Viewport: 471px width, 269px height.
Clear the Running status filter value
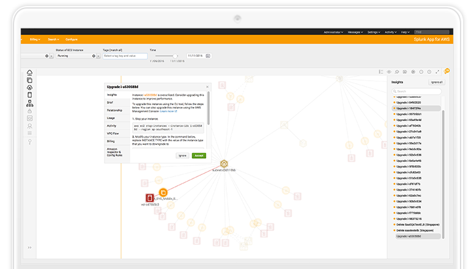(94, 56)
